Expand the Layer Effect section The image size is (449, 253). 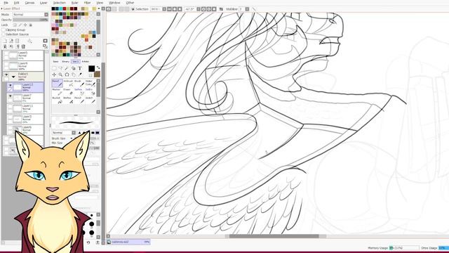1,8
